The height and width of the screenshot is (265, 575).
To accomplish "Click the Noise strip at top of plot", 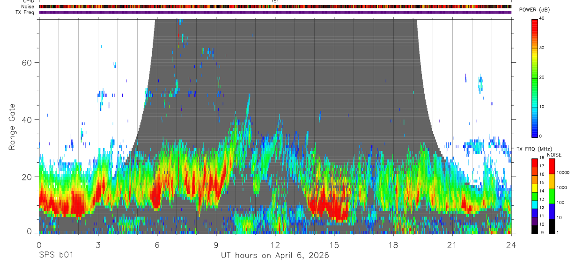I will click(x=275, y=7).
